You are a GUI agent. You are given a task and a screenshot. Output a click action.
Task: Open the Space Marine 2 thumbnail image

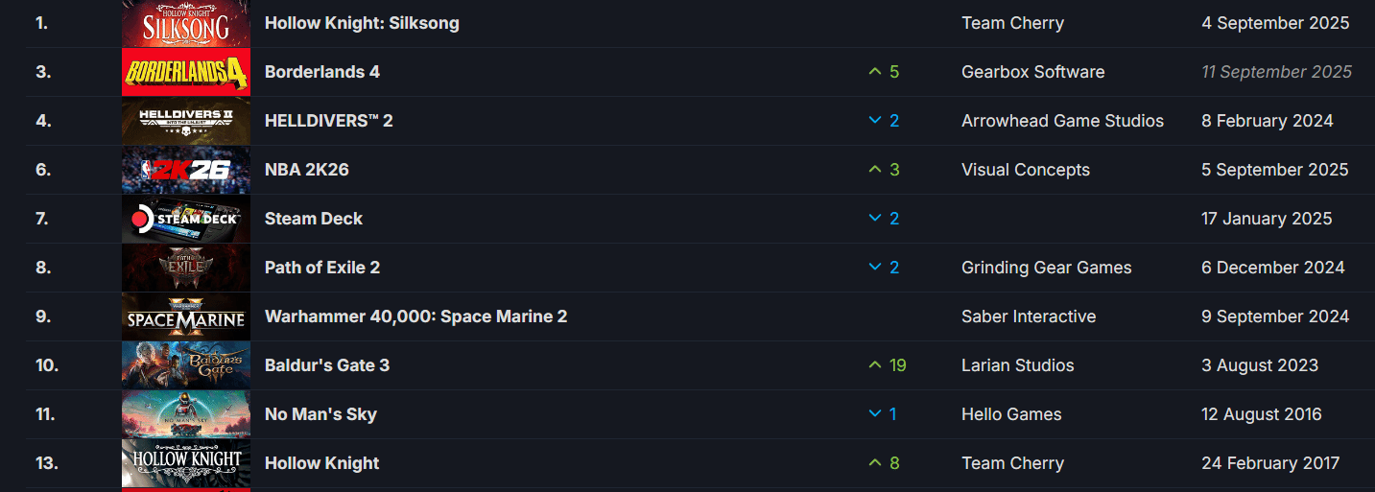click(185, 316)
